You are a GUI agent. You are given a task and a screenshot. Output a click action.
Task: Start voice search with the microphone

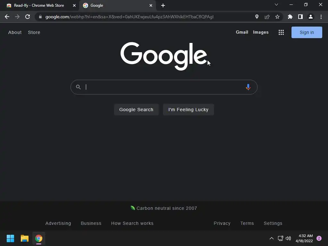(x=248, y=87)
